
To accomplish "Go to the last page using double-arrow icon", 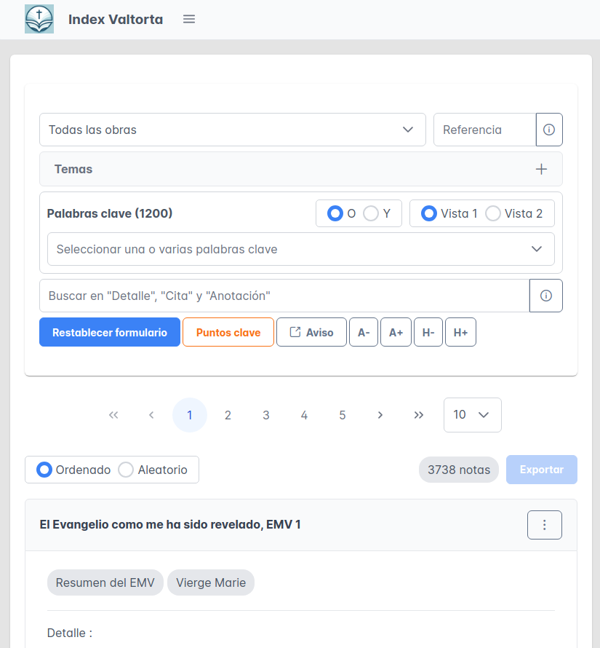I will point(418,415).
